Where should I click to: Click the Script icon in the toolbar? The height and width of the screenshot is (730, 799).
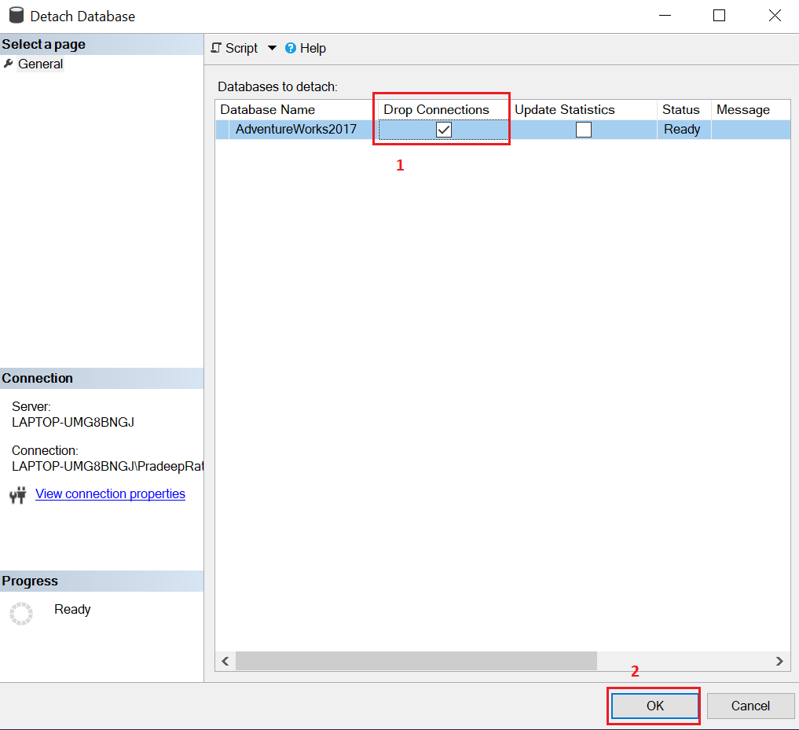[x=216, y=48]
